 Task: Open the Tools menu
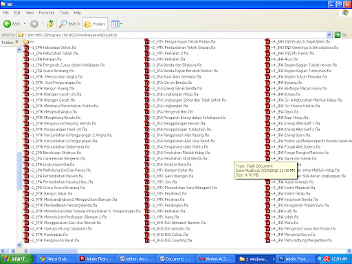pos(64,13)
